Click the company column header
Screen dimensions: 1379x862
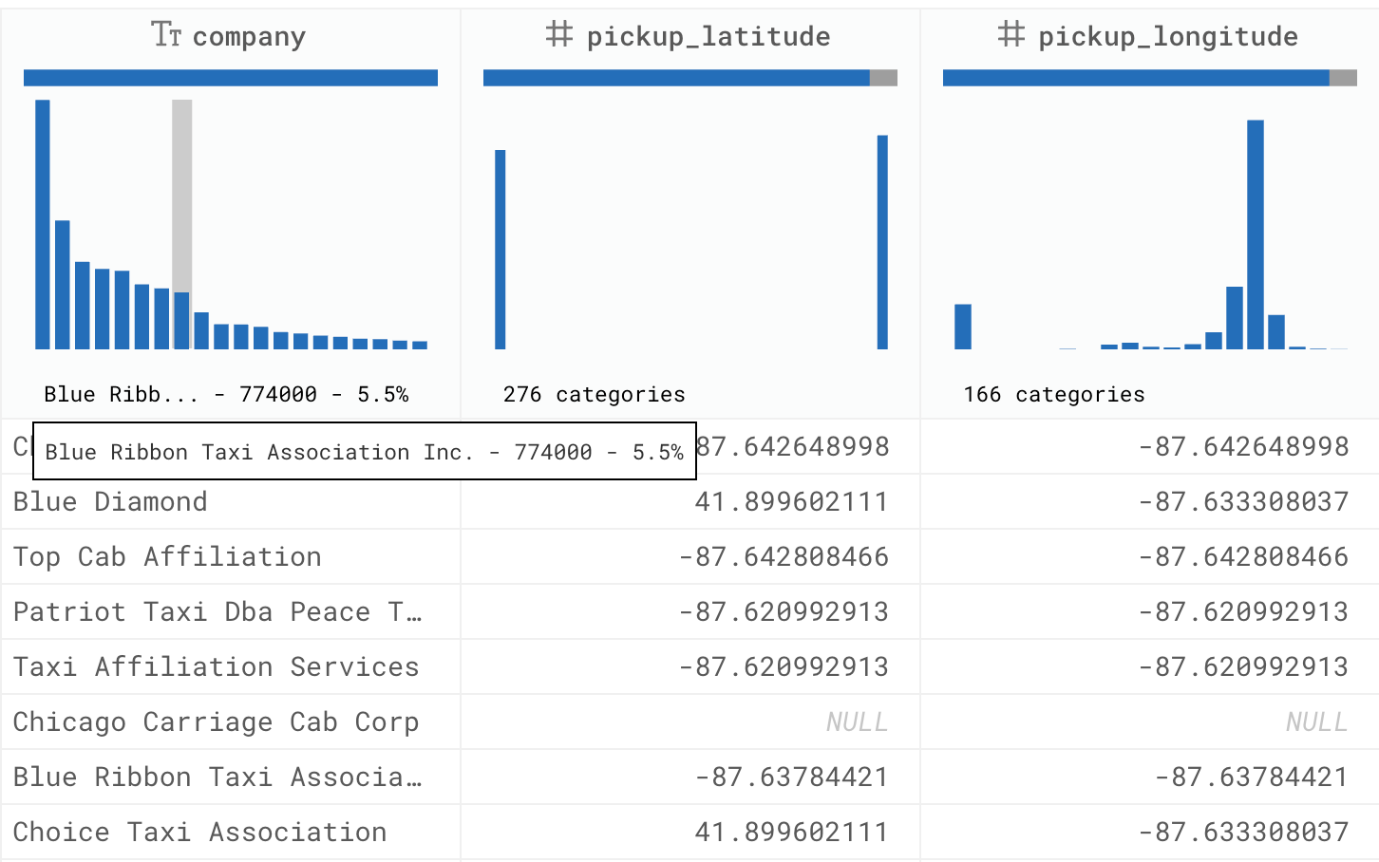[248, 36]
